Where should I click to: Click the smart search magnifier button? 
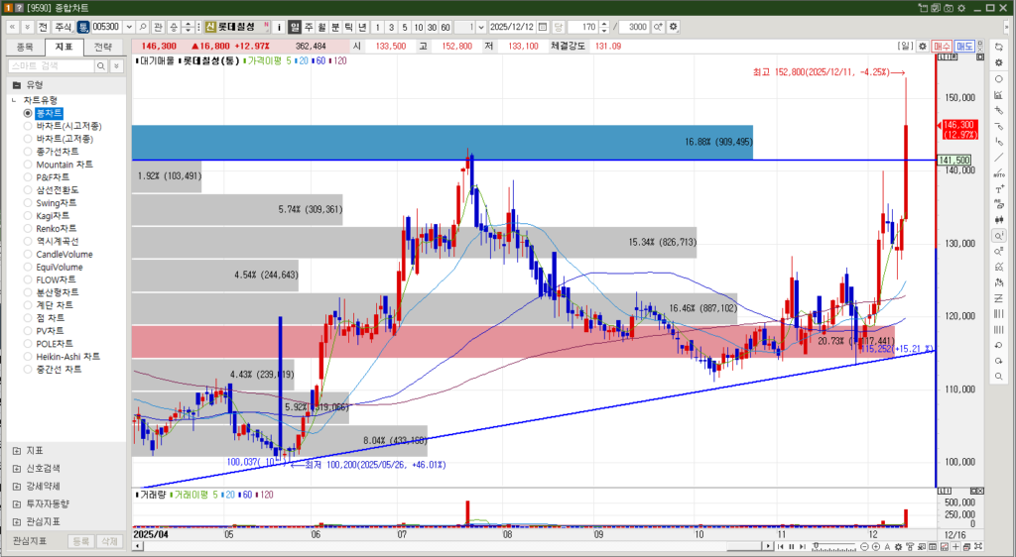click(100, 65)
